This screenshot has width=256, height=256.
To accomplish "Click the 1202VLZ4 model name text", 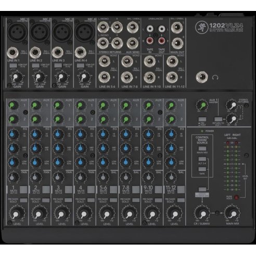I will coord(226,25).
